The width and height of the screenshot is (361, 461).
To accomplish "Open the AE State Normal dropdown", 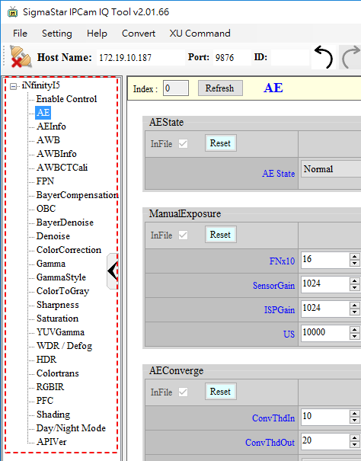I will (331, 169).
